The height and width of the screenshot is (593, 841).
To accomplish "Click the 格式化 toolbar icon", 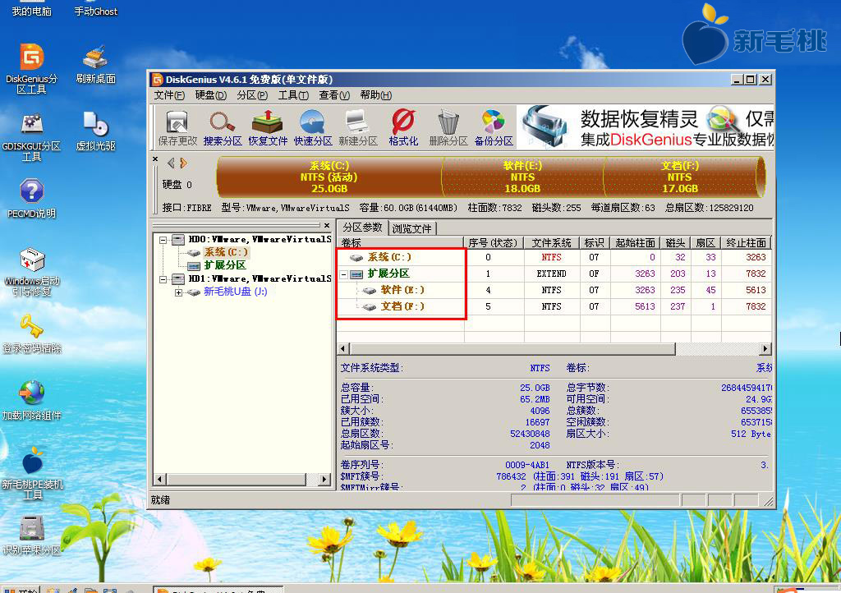I will (x=403, y=128).
